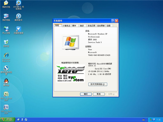
Task: Switch to the 自动更新 tab
Action: coord(101,26)
